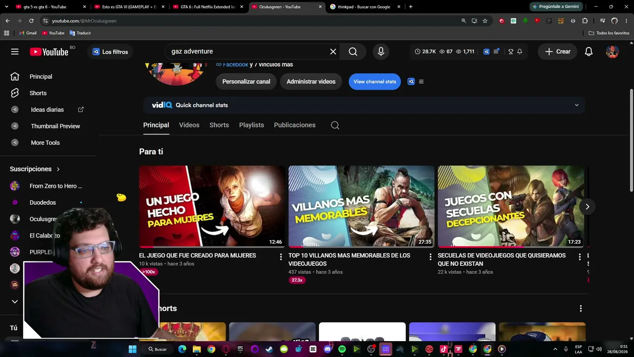This screenshot has height=357, width=634.
Task: Switch to the Videos channel tab
Action: click(x=189, y=125)
